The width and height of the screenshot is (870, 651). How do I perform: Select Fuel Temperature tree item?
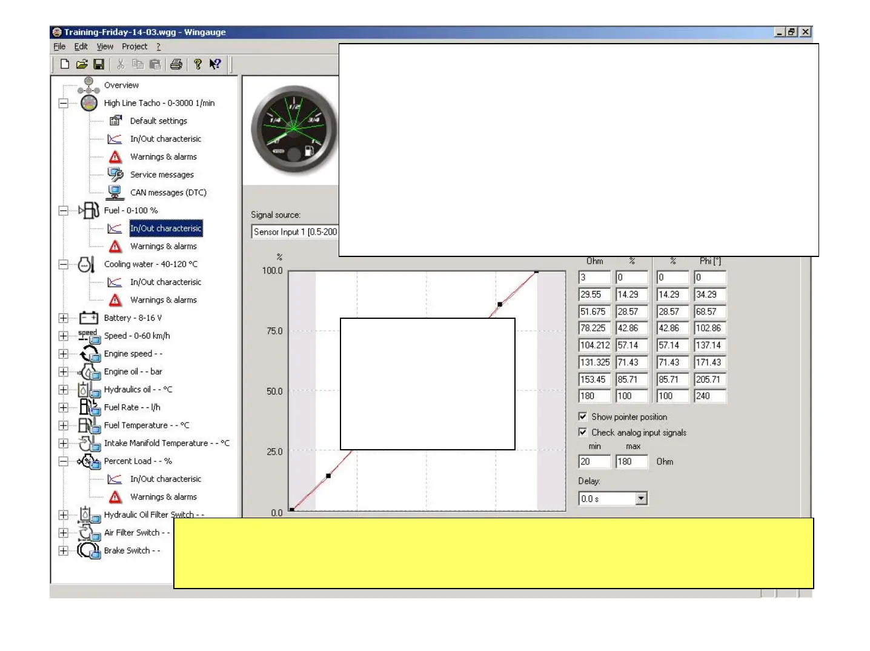[147, 426]
